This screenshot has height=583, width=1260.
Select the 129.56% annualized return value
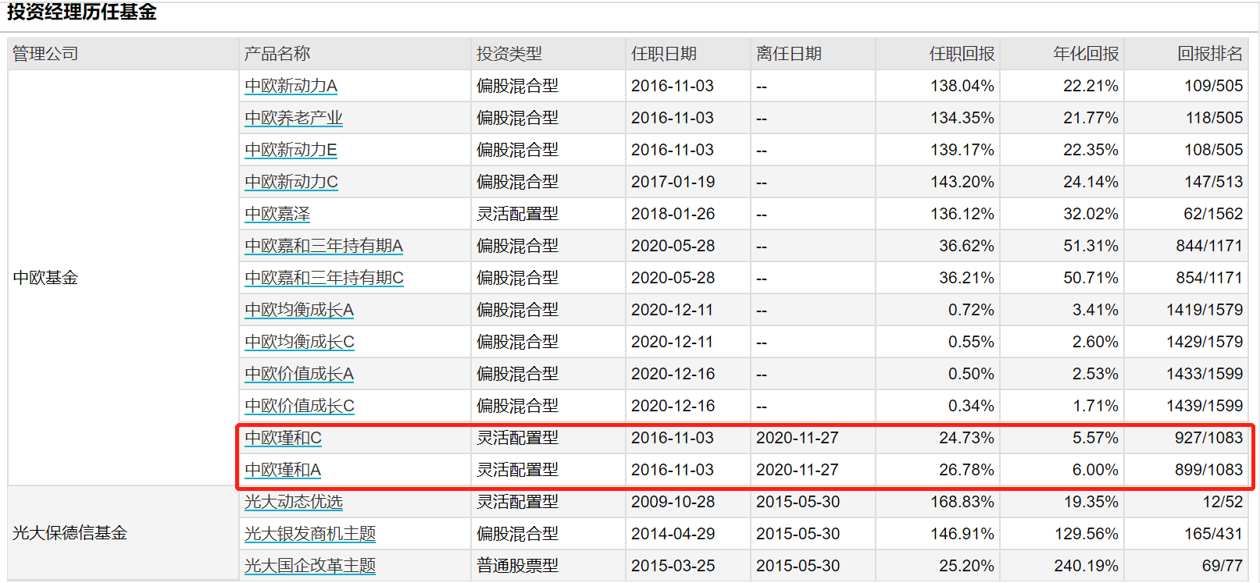point(1086,534)
